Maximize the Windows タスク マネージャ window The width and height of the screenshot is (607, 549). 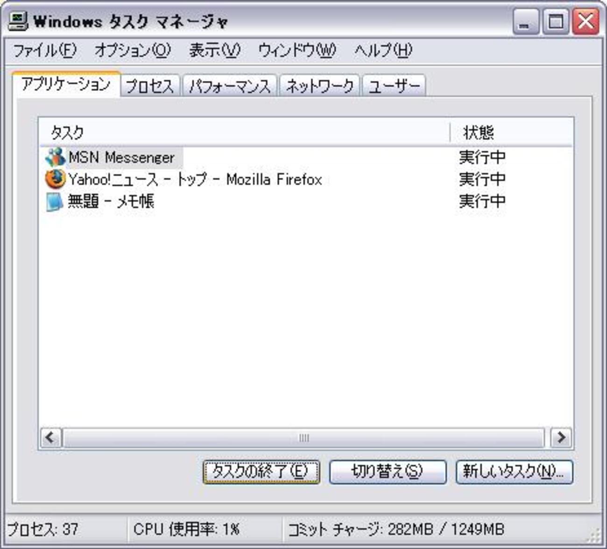tap(555, 21)
